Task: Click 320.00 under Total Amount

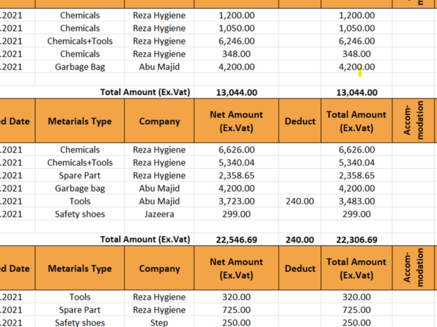Action: (357, 297)
